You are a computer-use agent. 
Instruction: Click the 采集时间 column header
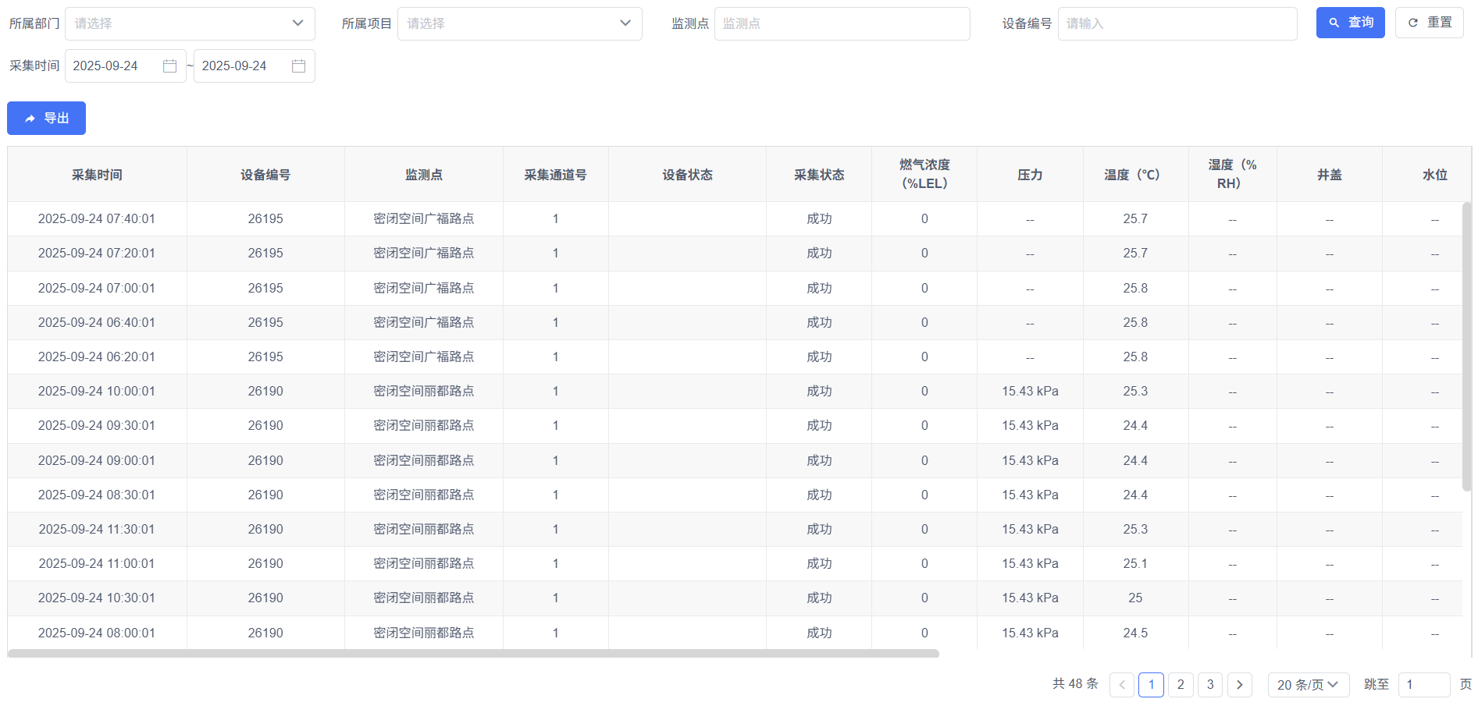(x=96, y=174)
